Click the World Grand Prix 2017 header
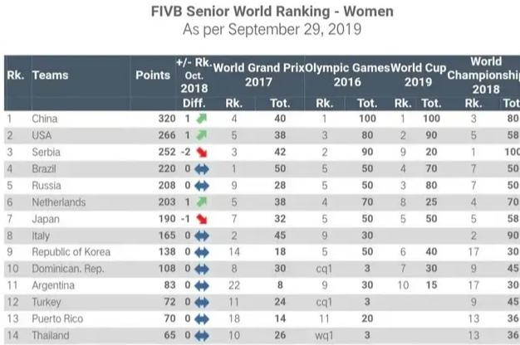The image size is (520, 345). pos(258,75)
